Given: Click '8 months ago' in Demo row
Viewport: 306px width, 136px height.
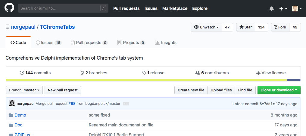Looking at the screenshot, I should coord(284,115).
